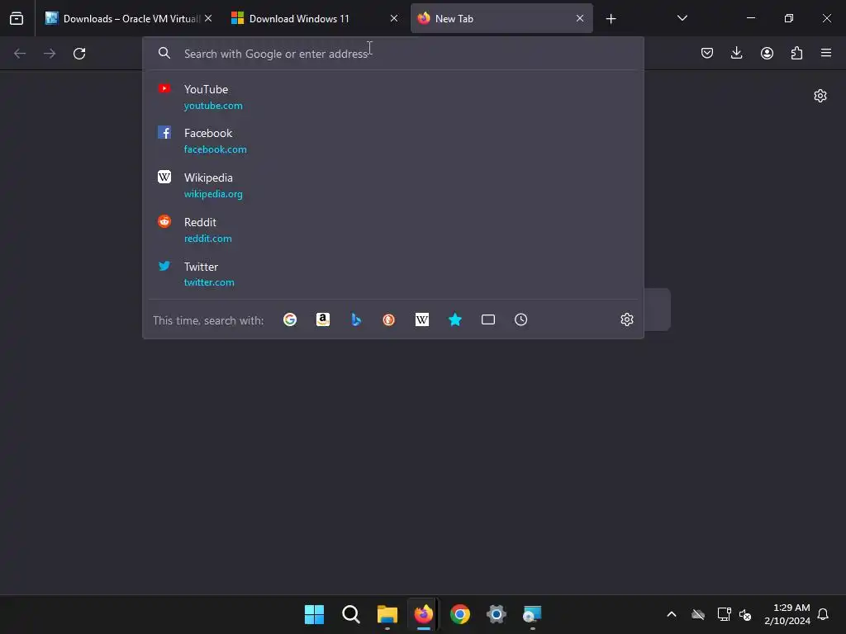Image resolution: width=846 pixels, height=634 pixels.
Task: Select the New Tab tab
Action: (x=501, y=18)
